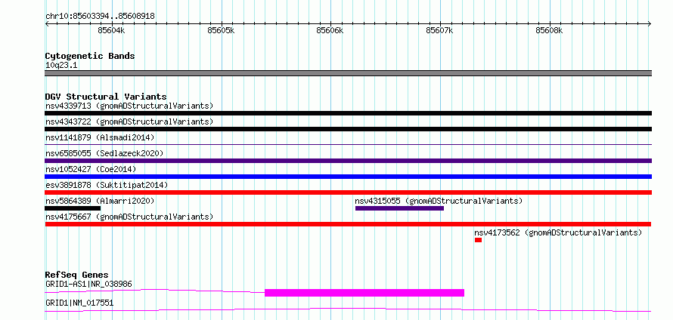Screen dimensions: 673x320
Task: Select the red bar for nsv4175667
Action: (x=348, y=224)
